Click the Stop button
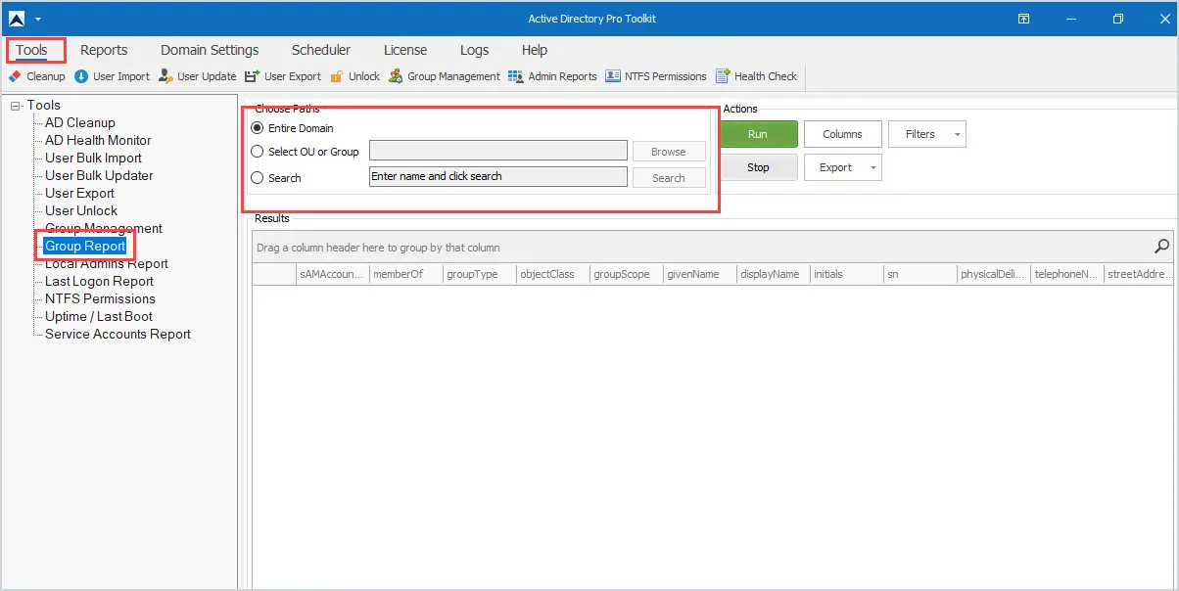This screenshot has height=591, width=1179. (x=758, y=167)
